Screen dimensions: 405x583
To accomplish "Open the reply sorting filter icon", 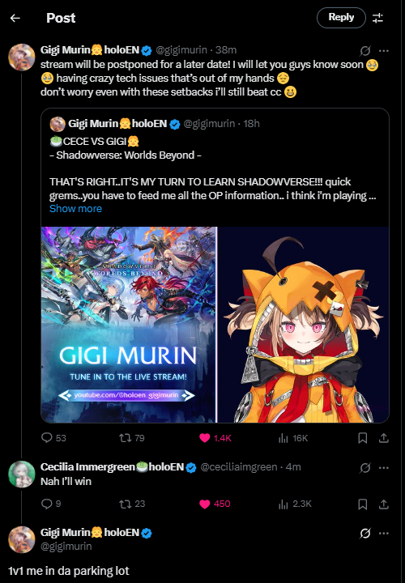I will [x=377, y=18].
